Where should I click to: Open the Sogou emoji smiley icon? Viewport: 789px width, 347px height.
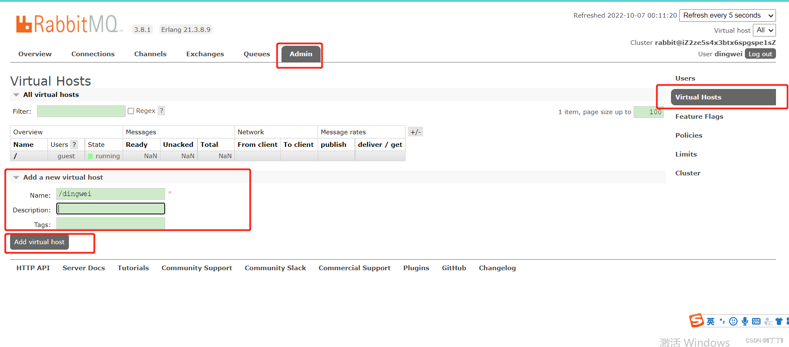(x=733, y=321)
